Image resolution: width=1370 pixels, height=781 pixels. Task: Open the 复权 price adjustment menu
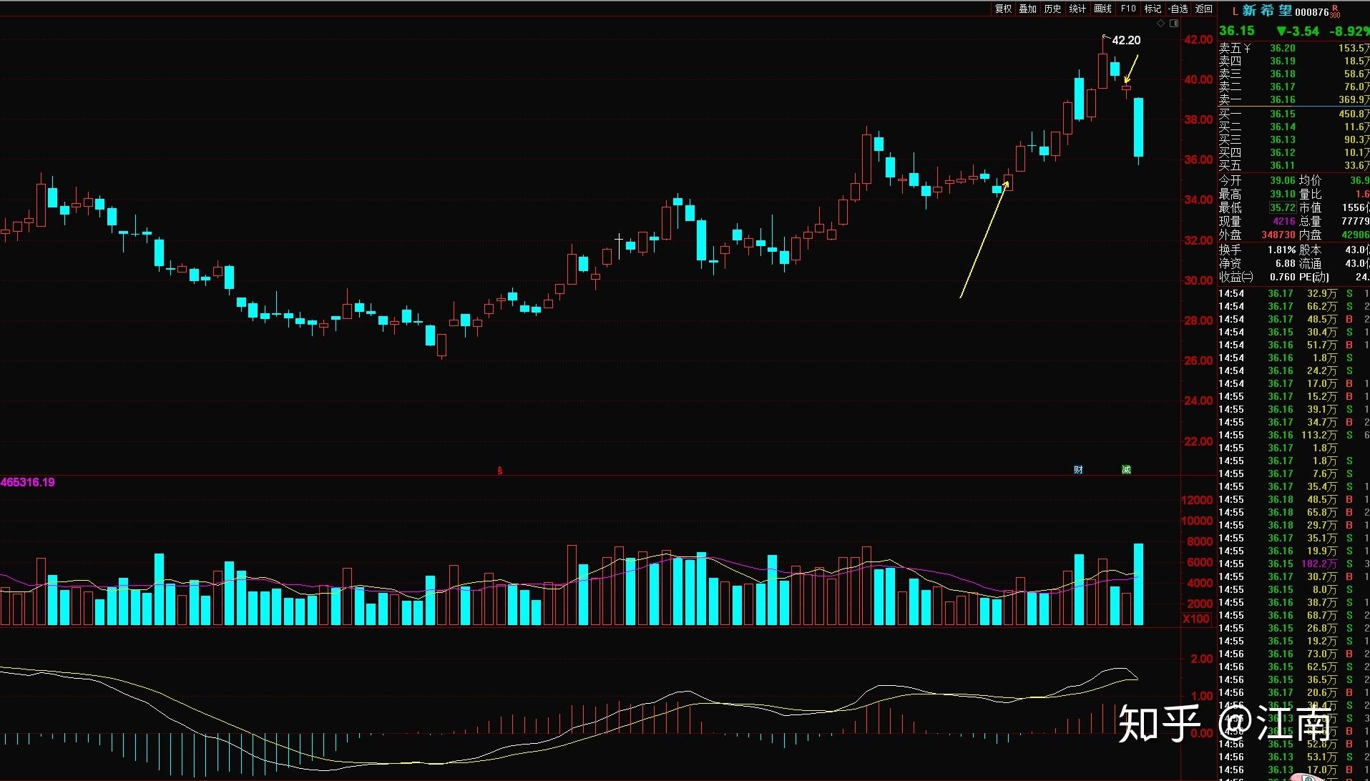click(x=1003, y=9)
